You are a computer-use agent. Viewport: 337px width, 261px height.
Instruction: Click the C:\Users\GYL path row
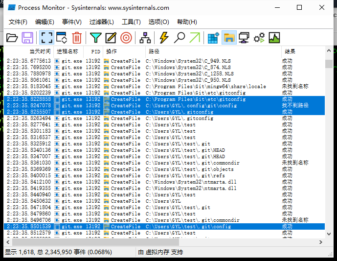[x=164, y=201]
